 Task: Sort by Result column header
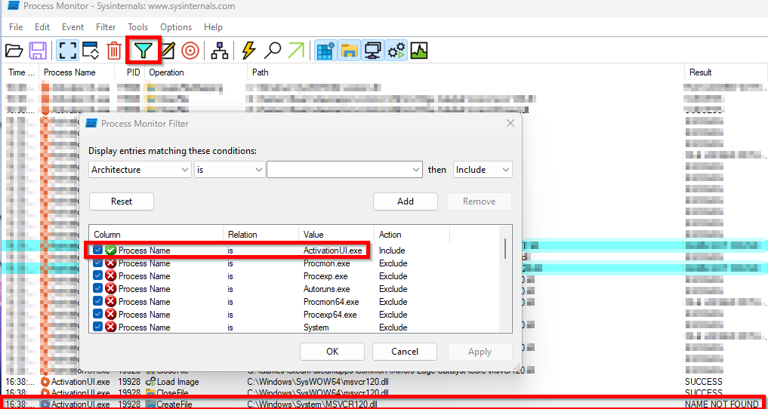click(x=700, y=72)
